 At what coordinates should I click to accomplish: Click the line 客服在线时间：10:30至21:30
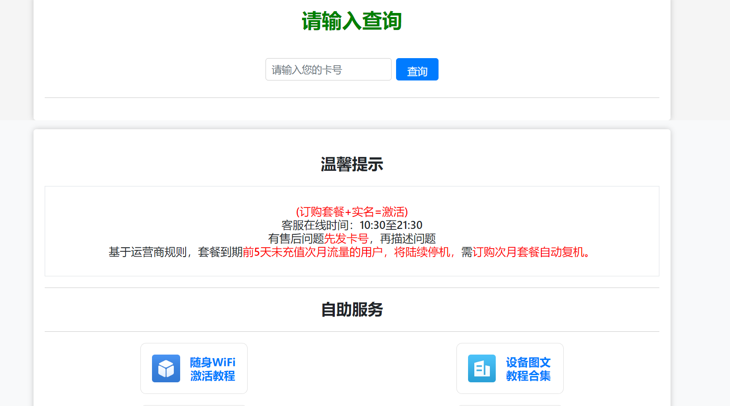pos(352,225)
